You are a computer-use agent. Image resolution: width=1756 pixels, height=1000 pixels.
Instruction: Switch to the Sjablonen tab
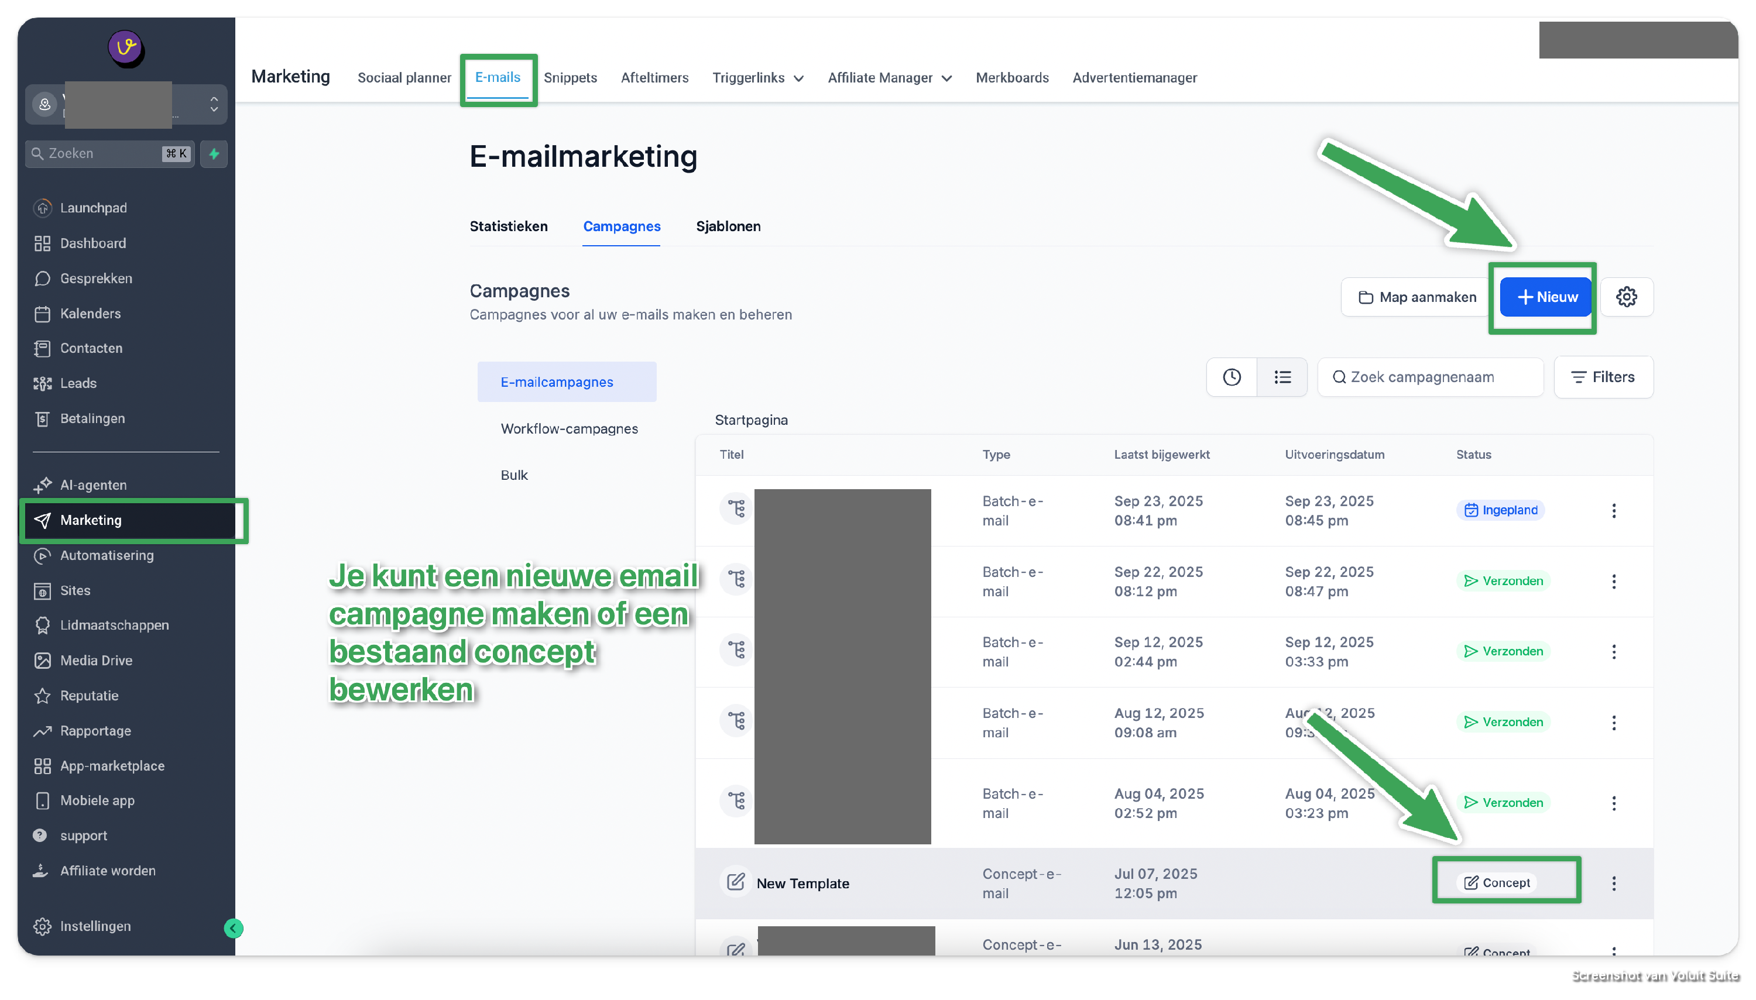[x=728, y=226]
